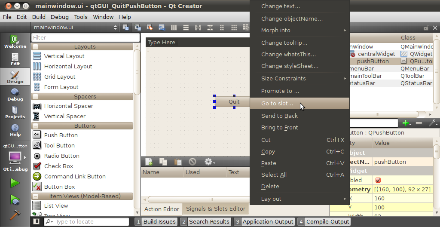Apply Lay Out Vertically toolbar icon
440x227 pixels.
pyautogui.click(x=186, y=27)
